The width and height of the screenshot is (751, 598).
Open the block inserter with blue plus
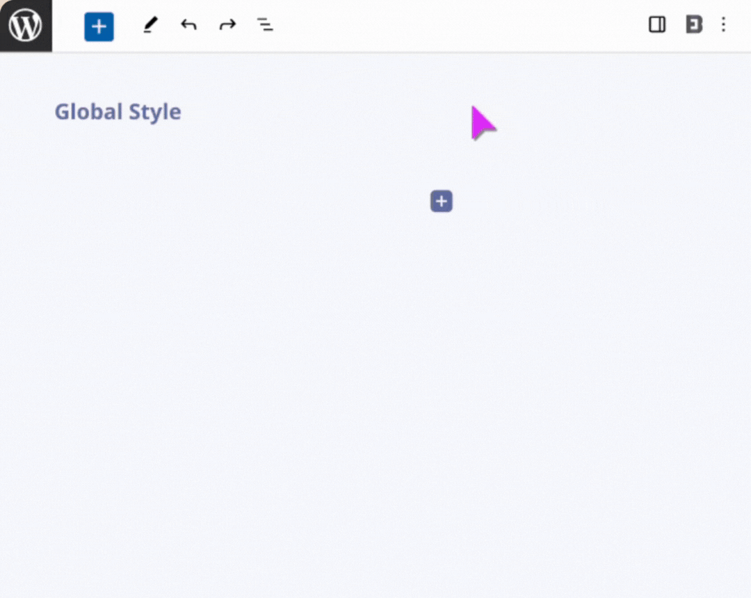tap(99, 26)
